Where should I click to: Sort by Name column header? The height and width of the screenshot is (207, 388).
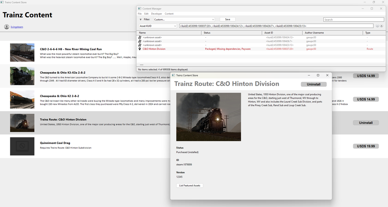click(169, 33)
